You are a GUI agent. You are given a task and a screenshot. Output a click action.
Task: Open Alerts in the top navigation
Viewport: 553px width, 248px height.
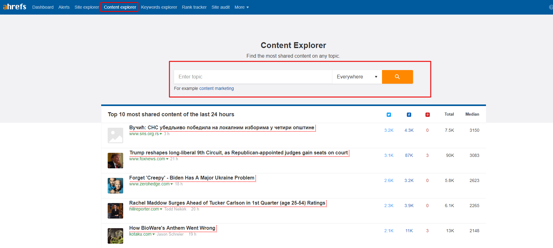tap(64, 7)
